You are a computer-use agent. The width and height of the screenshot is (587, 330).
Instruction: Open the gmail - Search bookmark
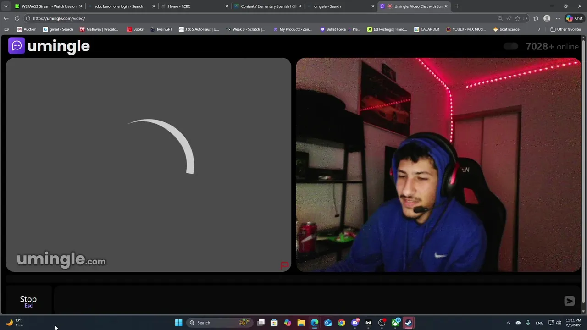click(58, 29)
